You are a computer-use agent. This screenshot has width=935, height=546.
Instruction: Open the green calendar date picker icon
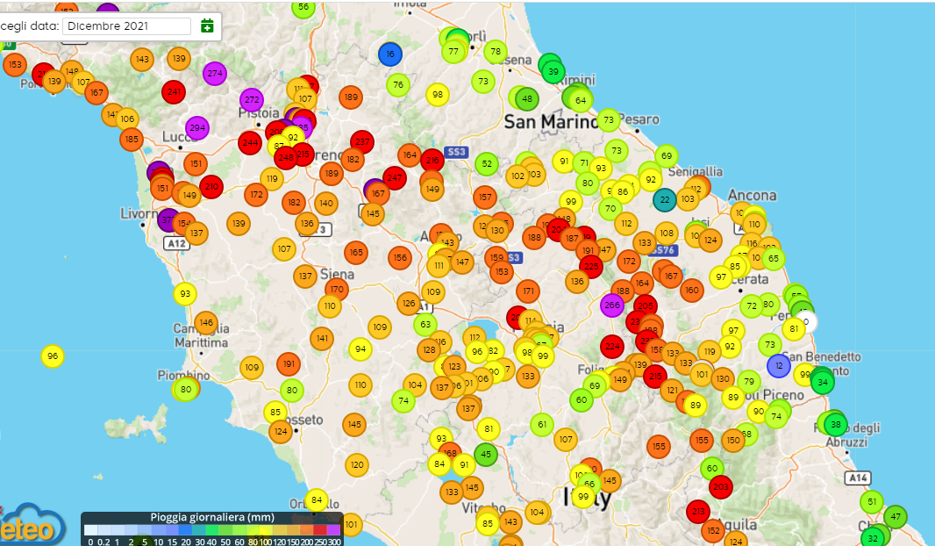coord(207,25)
